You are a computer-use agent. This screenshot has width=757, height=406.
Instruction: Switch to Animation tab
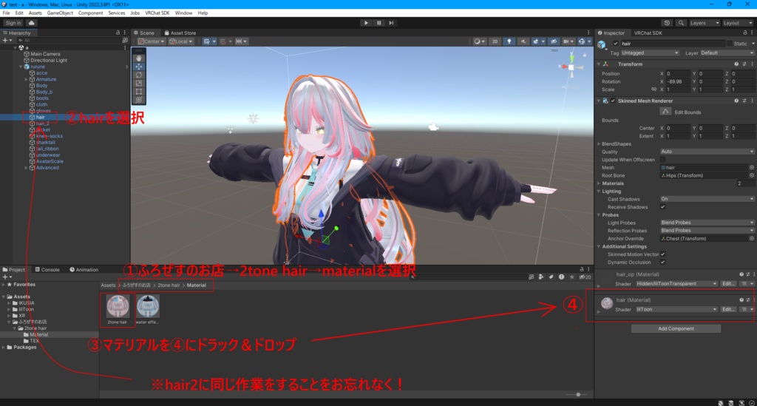pos(84,270)
